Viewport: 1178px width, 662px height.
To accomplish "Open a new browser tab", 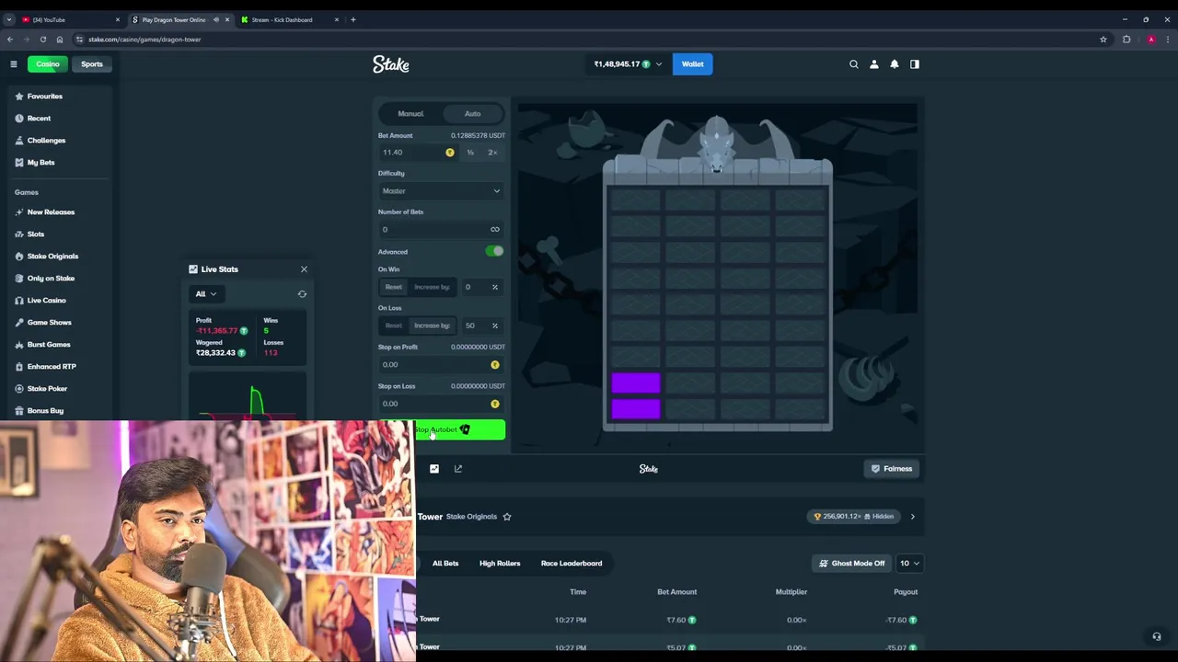I will pyautogui.click(x=352, y=19).
